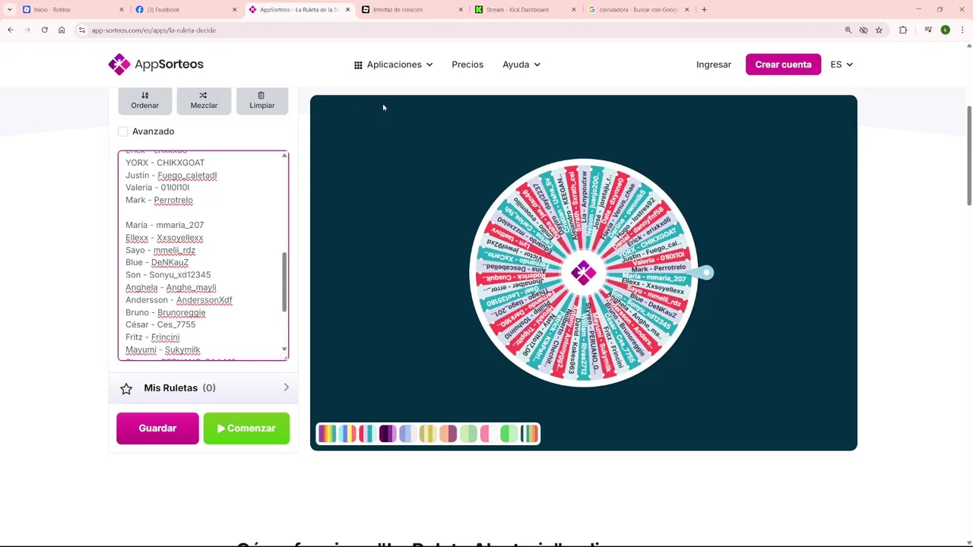Open Chrome three-dot menu

coord(962,30)
